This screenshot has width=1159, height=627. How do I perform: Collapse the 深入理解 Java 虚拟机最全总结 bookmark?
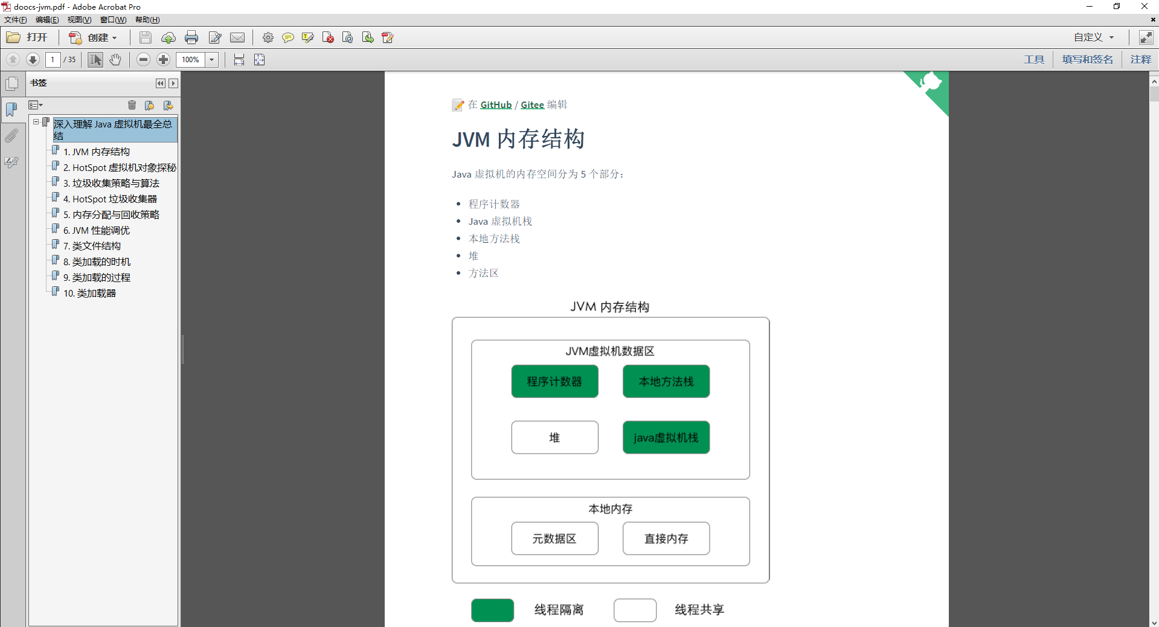36,122
